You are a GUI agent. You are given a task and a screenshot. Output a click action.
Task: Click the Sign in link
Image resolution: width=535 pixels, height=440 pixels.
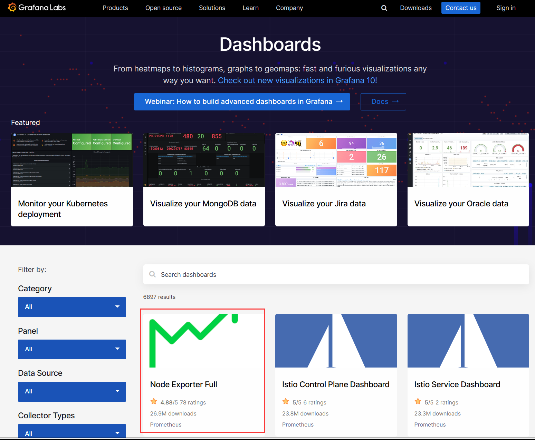coord(506,8)
